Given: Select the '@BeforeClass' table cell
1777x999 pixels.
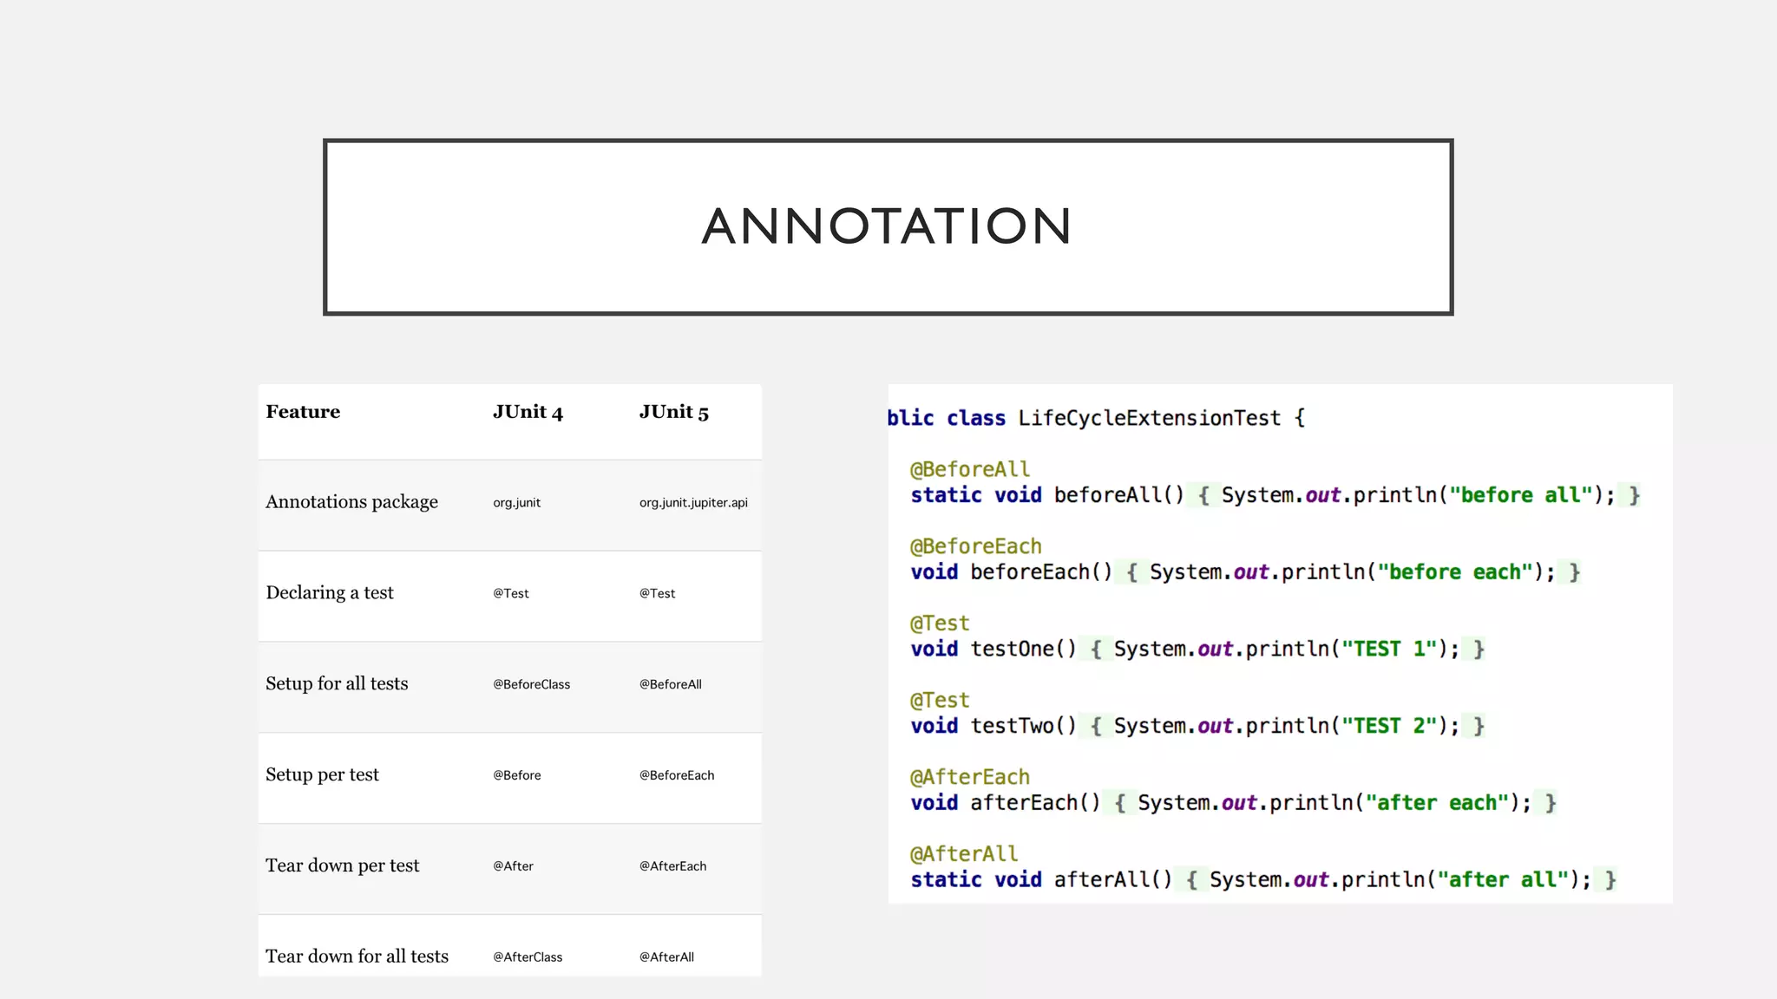Looking at the screenshot, I should click(532, 684).
